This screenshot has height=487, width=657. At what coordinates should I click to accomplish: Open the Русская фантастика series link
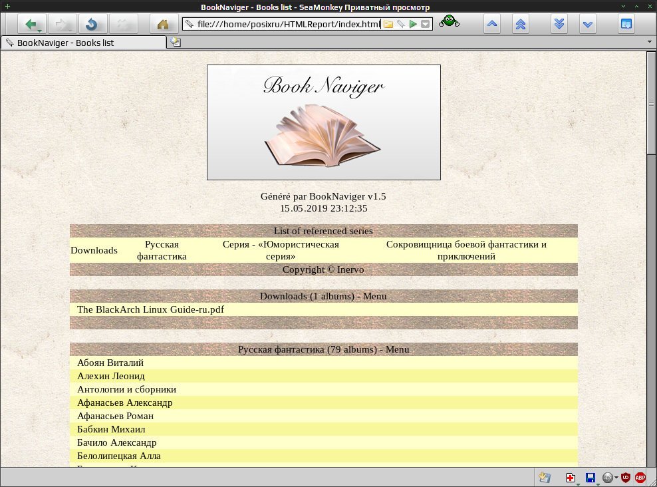[x=162, y=250]
